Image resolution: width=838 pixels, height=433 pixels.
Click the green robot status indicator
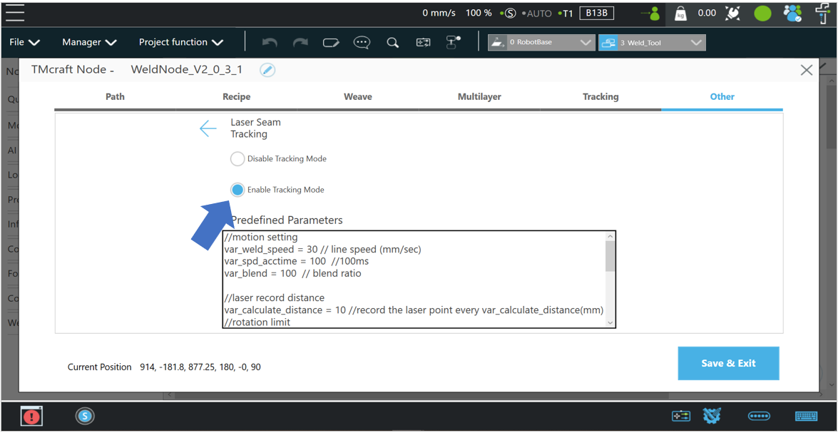coord(762,14)
